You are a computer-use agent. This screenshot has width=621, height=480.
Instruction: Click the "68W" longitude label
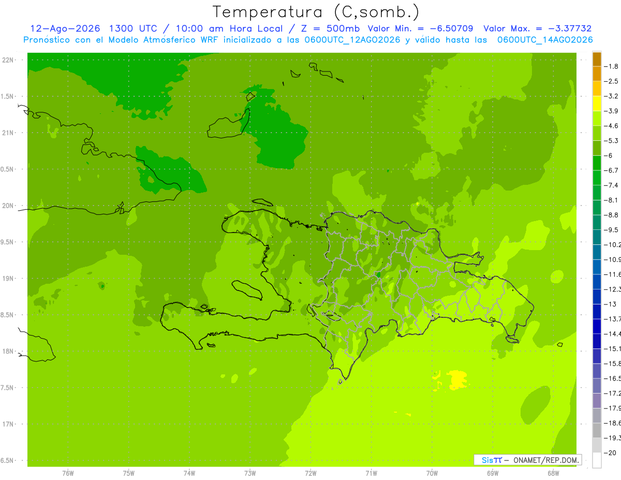click(553, 473)
